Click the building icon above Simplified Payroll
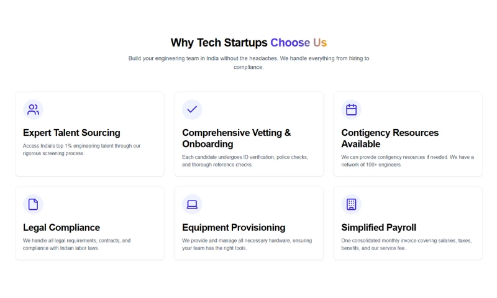Screen dimensions: 497x298 pyautogui.click(x=351, y=204)
